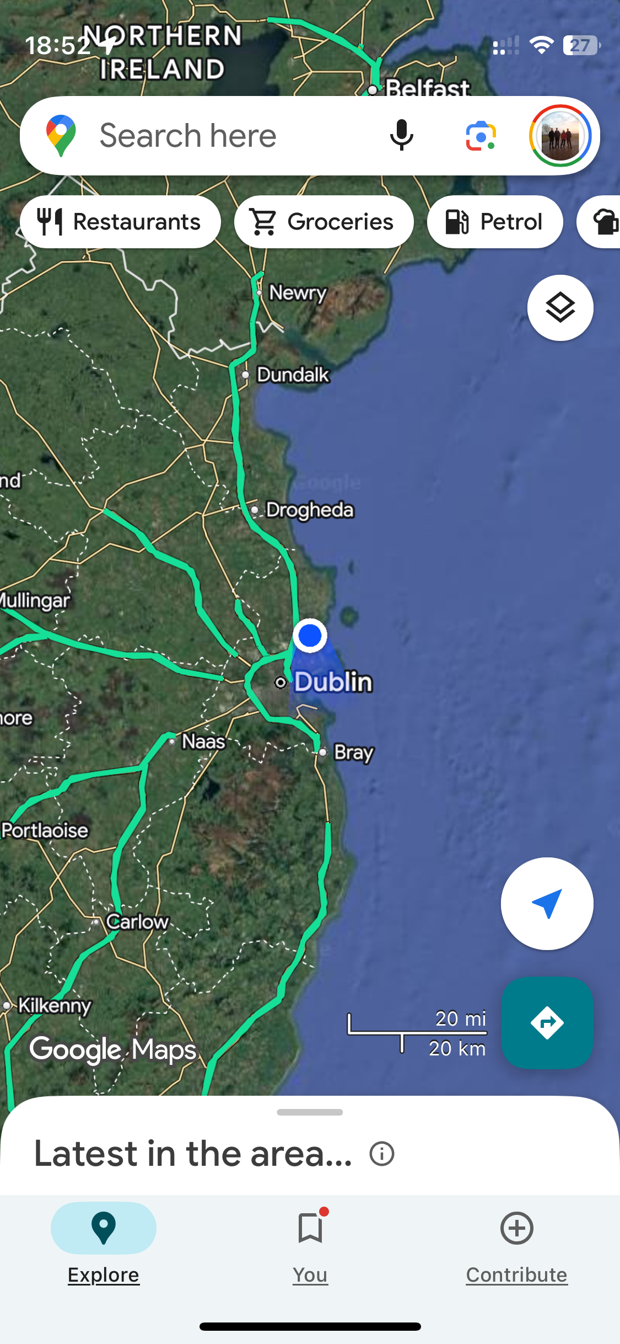Select the Restaurants filter chip
This screenshot has height=1344, width=620.
pyautogui.click(x=120, y=222)
